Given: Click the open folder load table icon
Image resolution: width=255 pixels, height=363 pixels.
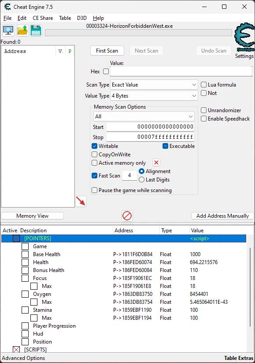Looking at the screenshot, I should click(22, 30).
